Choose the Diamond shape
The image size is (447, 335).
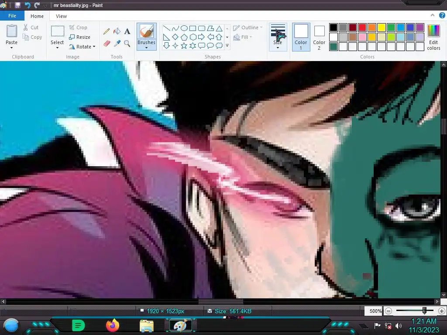175,37
